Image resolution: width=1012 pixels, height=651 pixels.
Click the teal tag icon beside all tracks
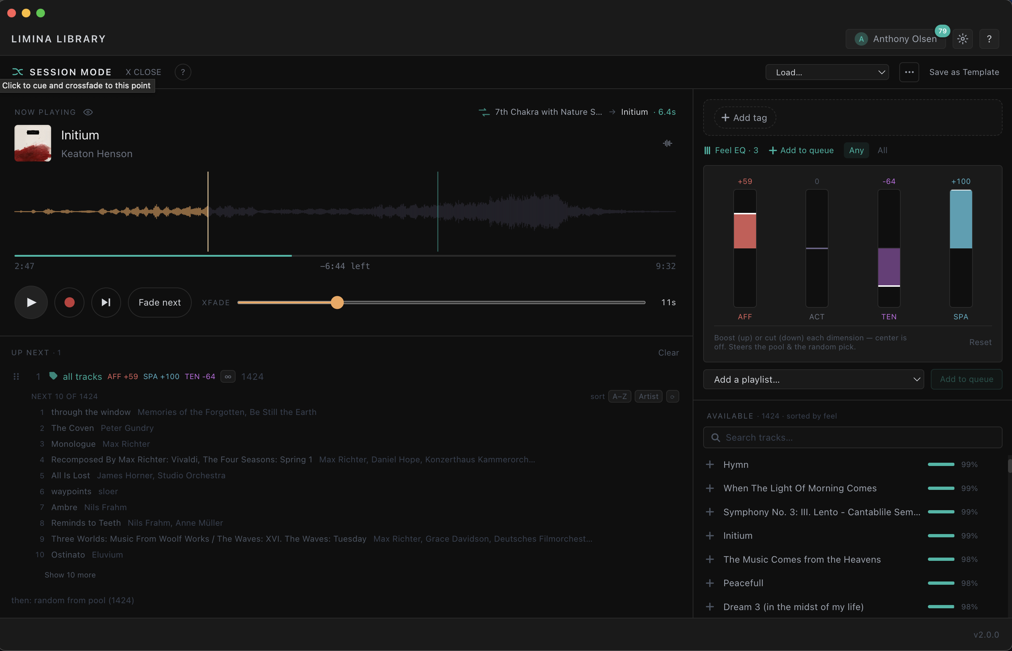[x=53, y=376]
